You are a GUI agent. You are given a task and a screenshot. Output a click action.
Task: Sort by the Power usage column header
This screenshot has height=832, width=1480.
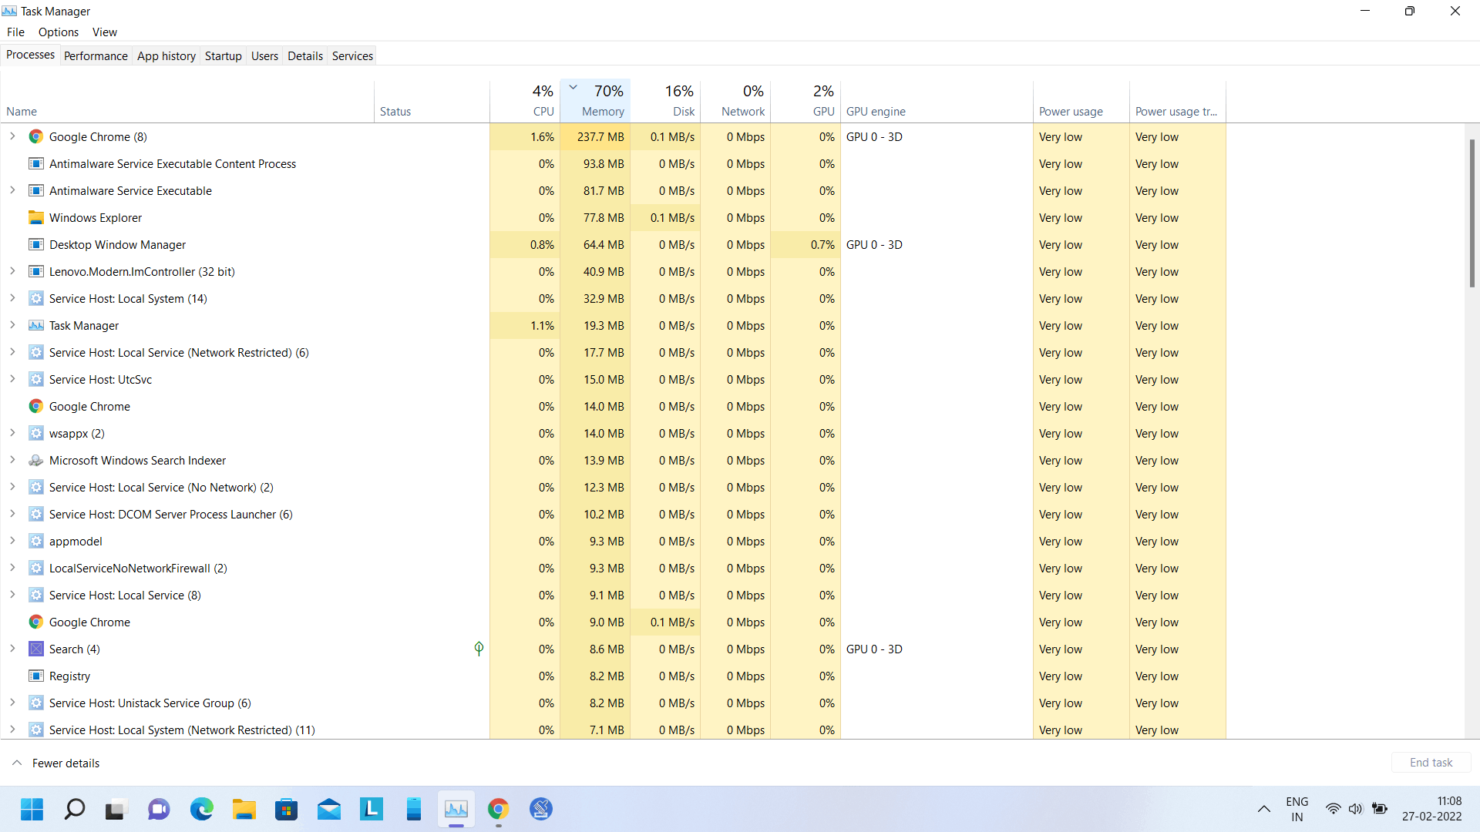pos(1081,101)
